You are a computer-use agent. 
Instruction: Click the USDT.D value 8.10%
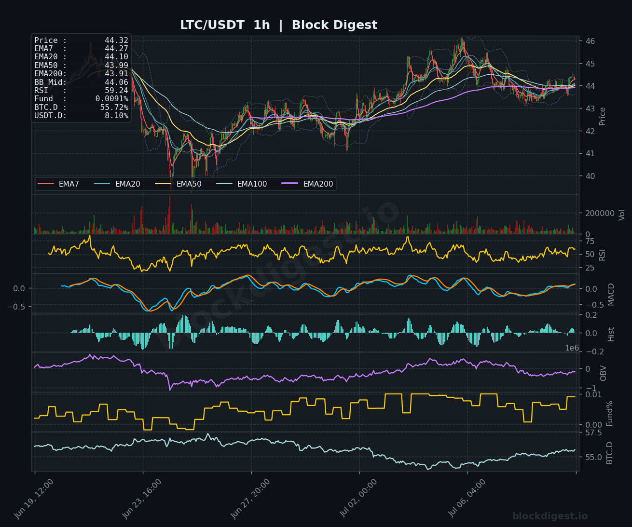coord(116,116)
